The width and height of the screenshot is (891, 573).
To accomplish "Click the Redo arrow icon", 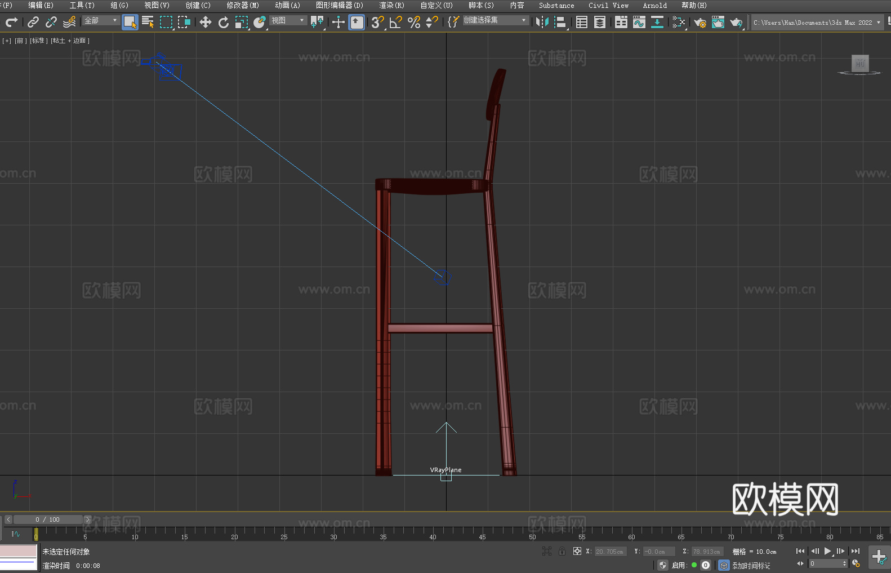I will tap(11, 22).
